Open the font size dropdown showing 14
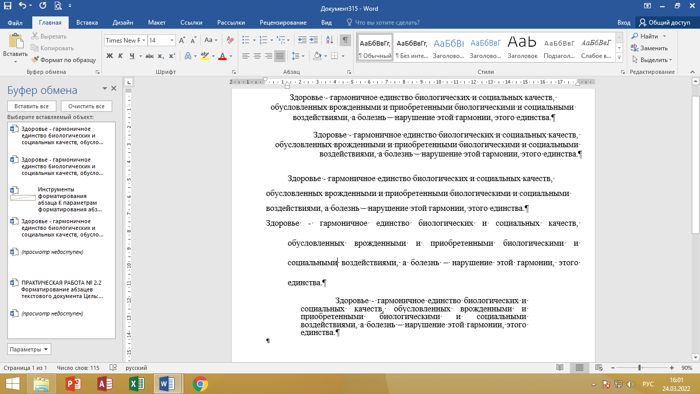Viewport: 700px width, 394px height. click(x=172, y=40)
